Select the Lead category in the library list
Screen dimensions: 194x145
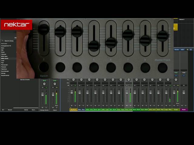click(x=3, y=60)
